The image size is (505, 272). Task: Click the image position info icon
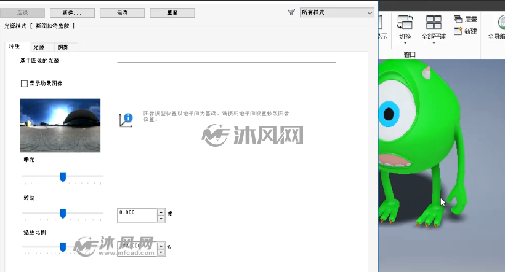click(x=126, y=120)
